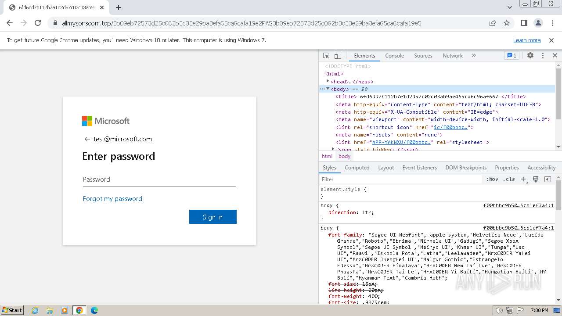Select the html breadcrumb
This screenshot has width=562, height=316.
tap(327, 156)
